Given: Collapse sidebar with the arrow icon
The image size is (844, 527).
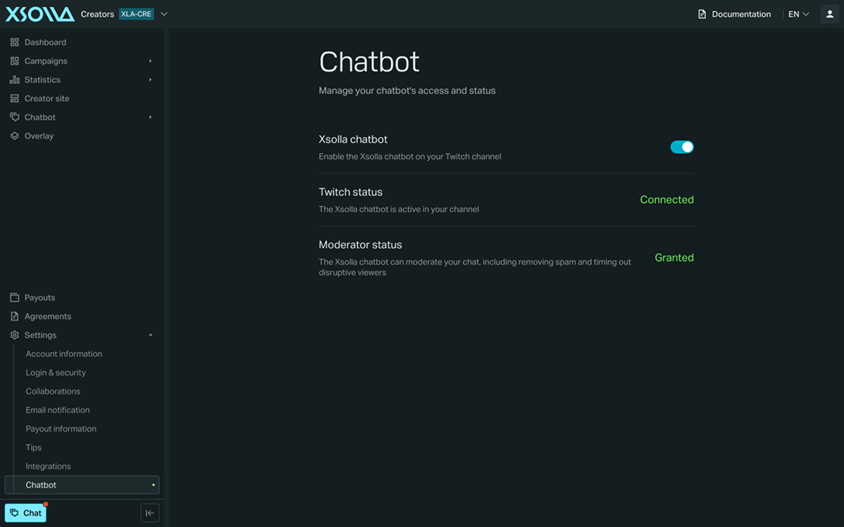Looking at the screenshot, I should 150,513.
